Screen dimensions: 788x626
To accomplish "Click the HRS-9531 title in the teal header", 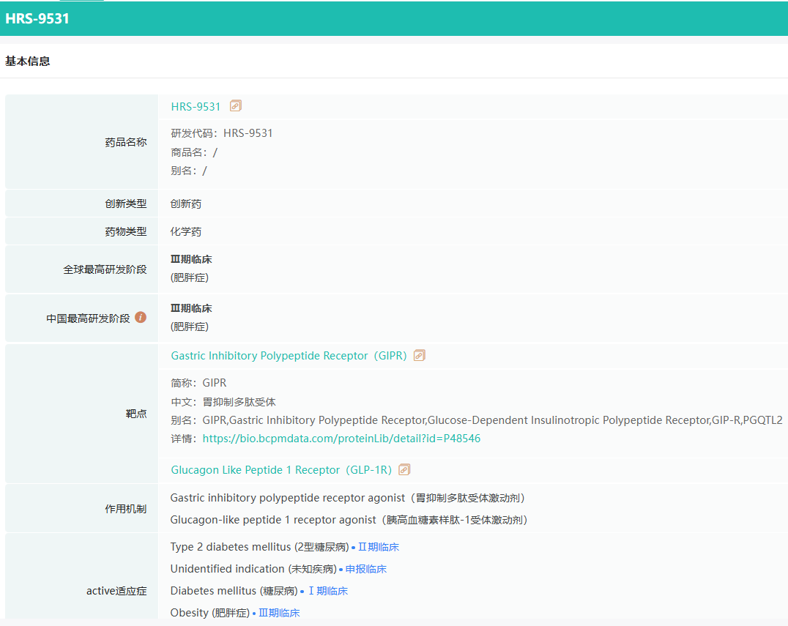I will pyautogui.click(x=37, y=19).
